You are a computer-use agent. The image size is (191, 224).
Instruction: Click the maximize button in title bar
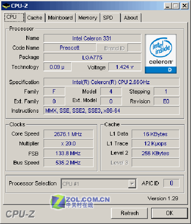pos(176,6)
